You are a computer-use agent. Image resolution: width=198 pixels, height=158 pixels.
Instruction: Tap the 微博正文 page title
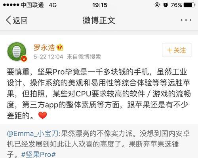click(99, 20)
